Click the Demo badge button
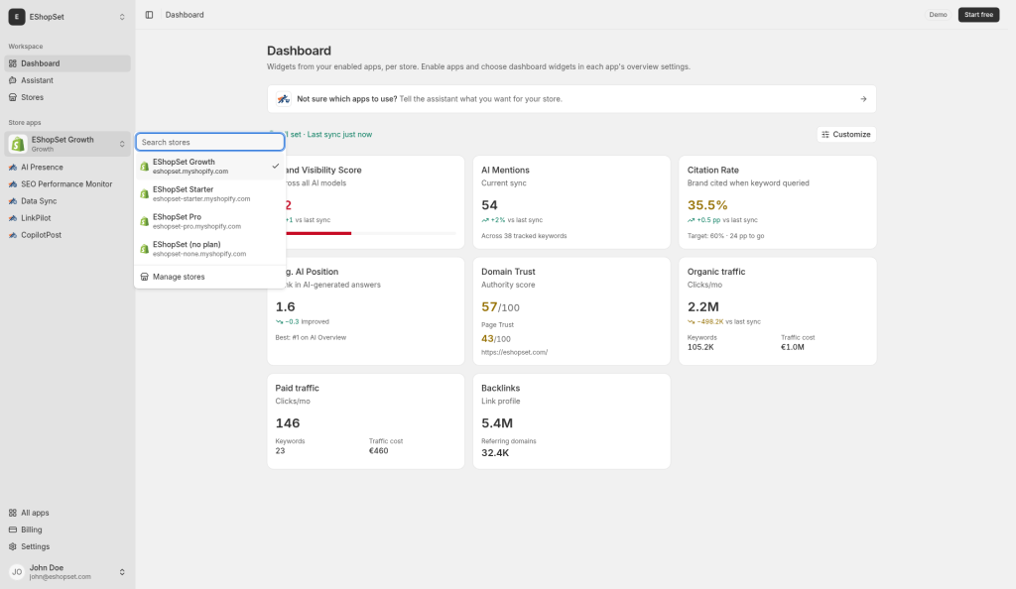This screenshot has width=1016, height=589. click(x=938, y=15)
